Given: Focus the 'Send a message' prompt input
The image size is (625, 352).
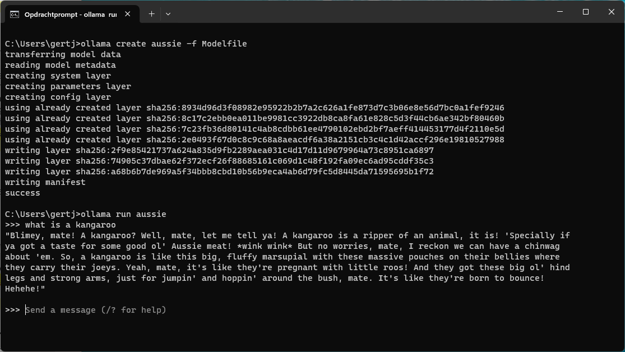Looking at the screenshot, I should 96,310.
